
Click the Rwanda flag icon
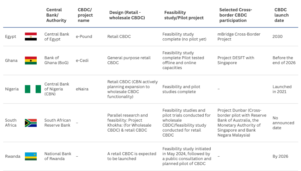(x=31, y=156)
